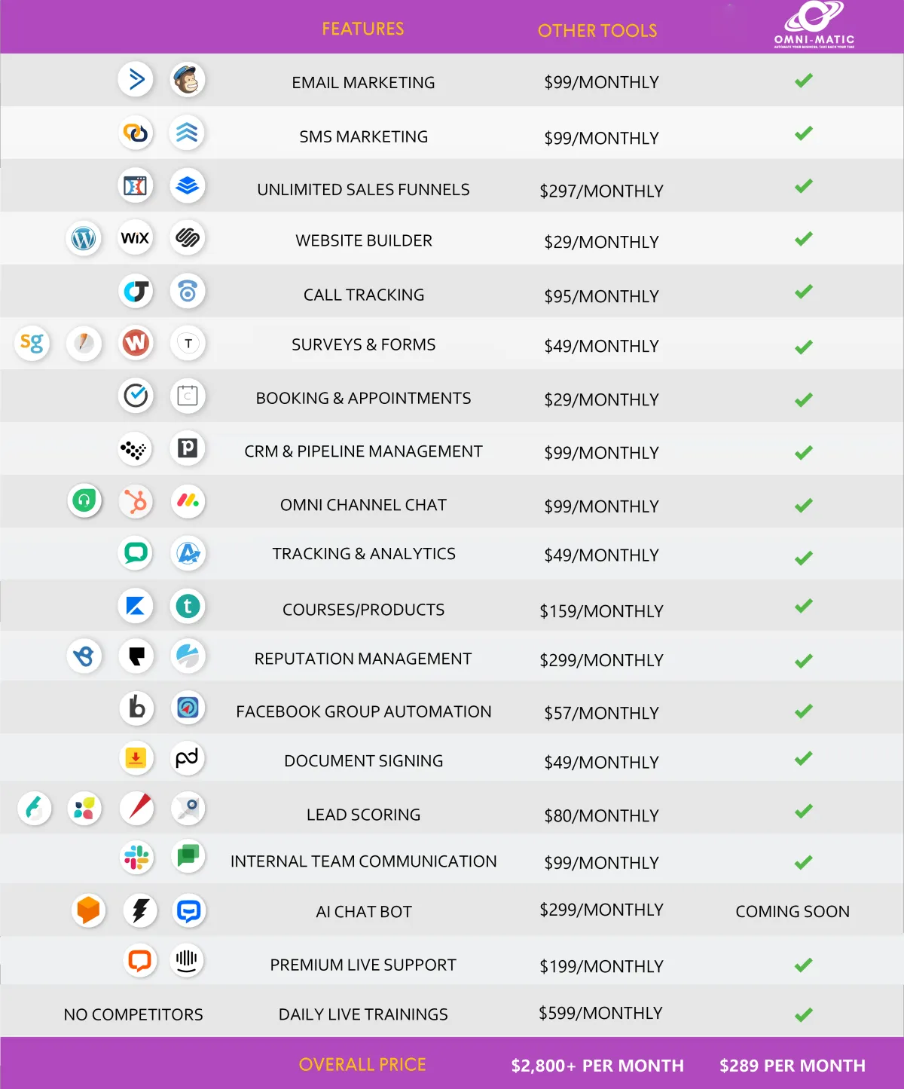Click the green checkmark in Website Builder row
This screenshot has height=1089, width=904.
[804, 238]
